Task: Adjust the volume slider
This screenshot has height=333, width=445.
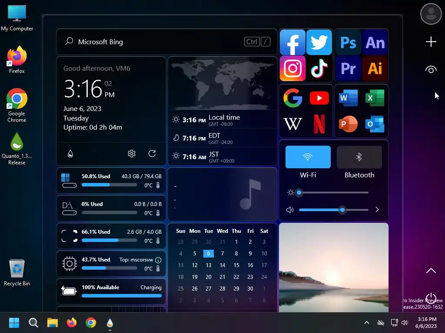Action: pyautogui.click(x=333, y=210)
